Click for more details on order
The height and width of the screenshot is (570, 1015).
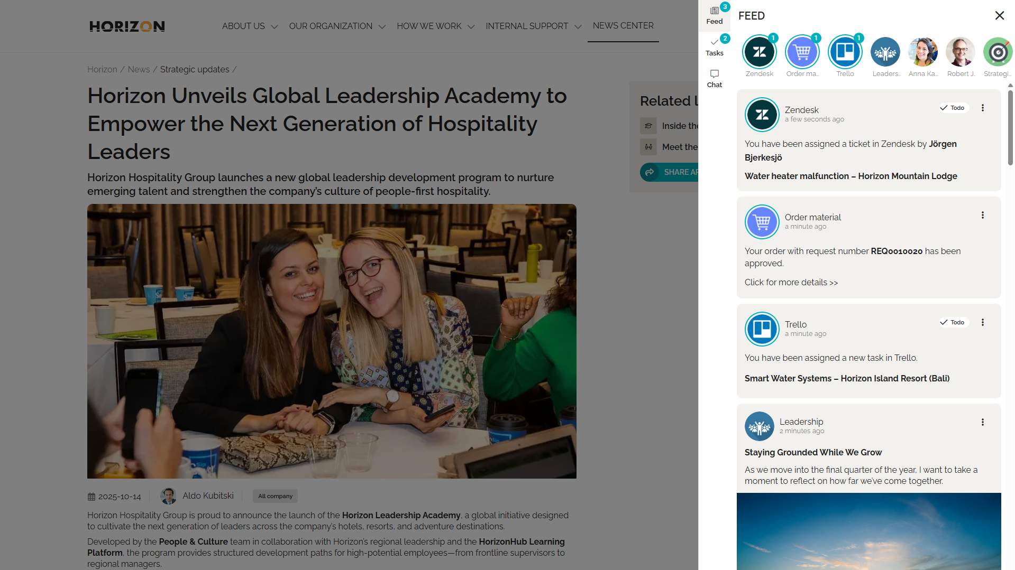tap(791, 283)
